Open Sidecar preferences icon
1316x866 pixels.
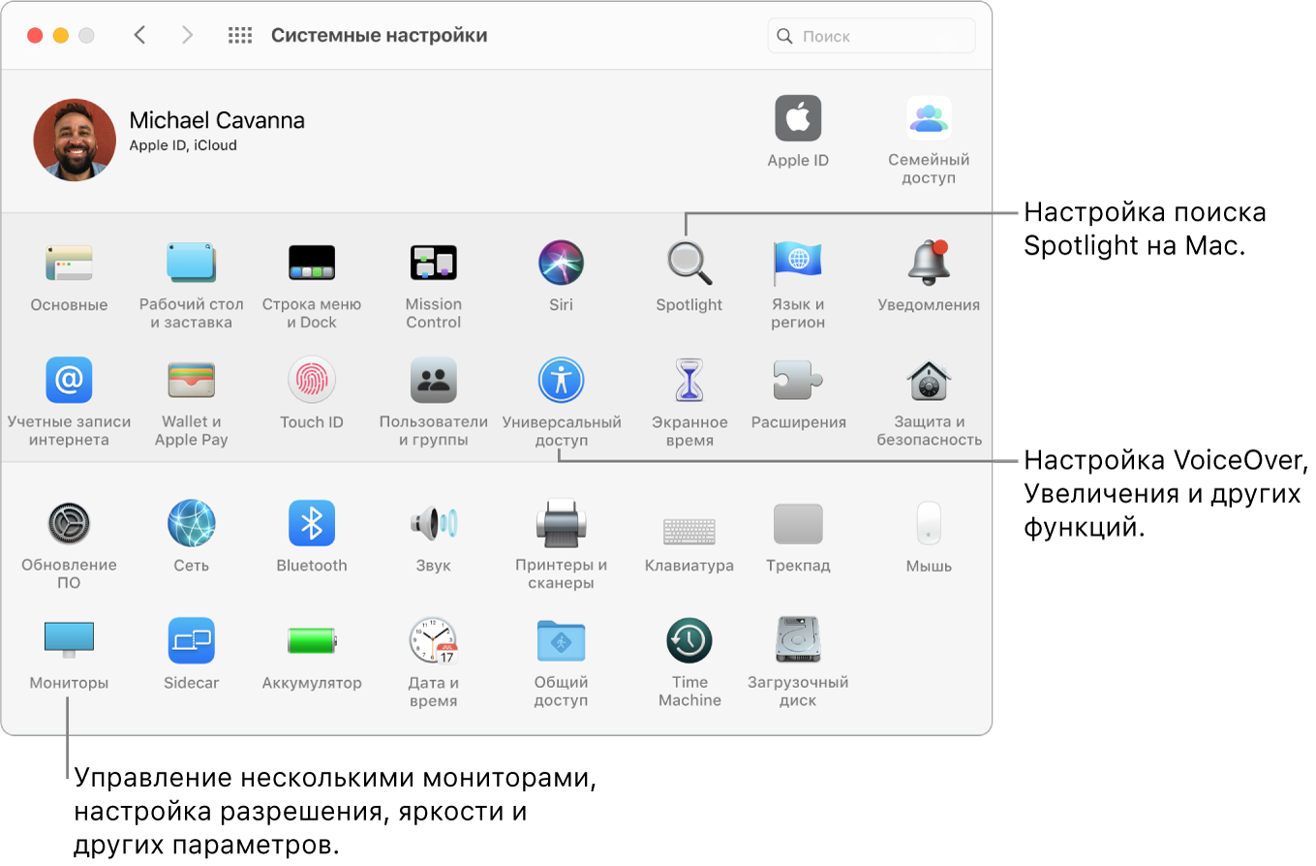click(x=191, y=641)
